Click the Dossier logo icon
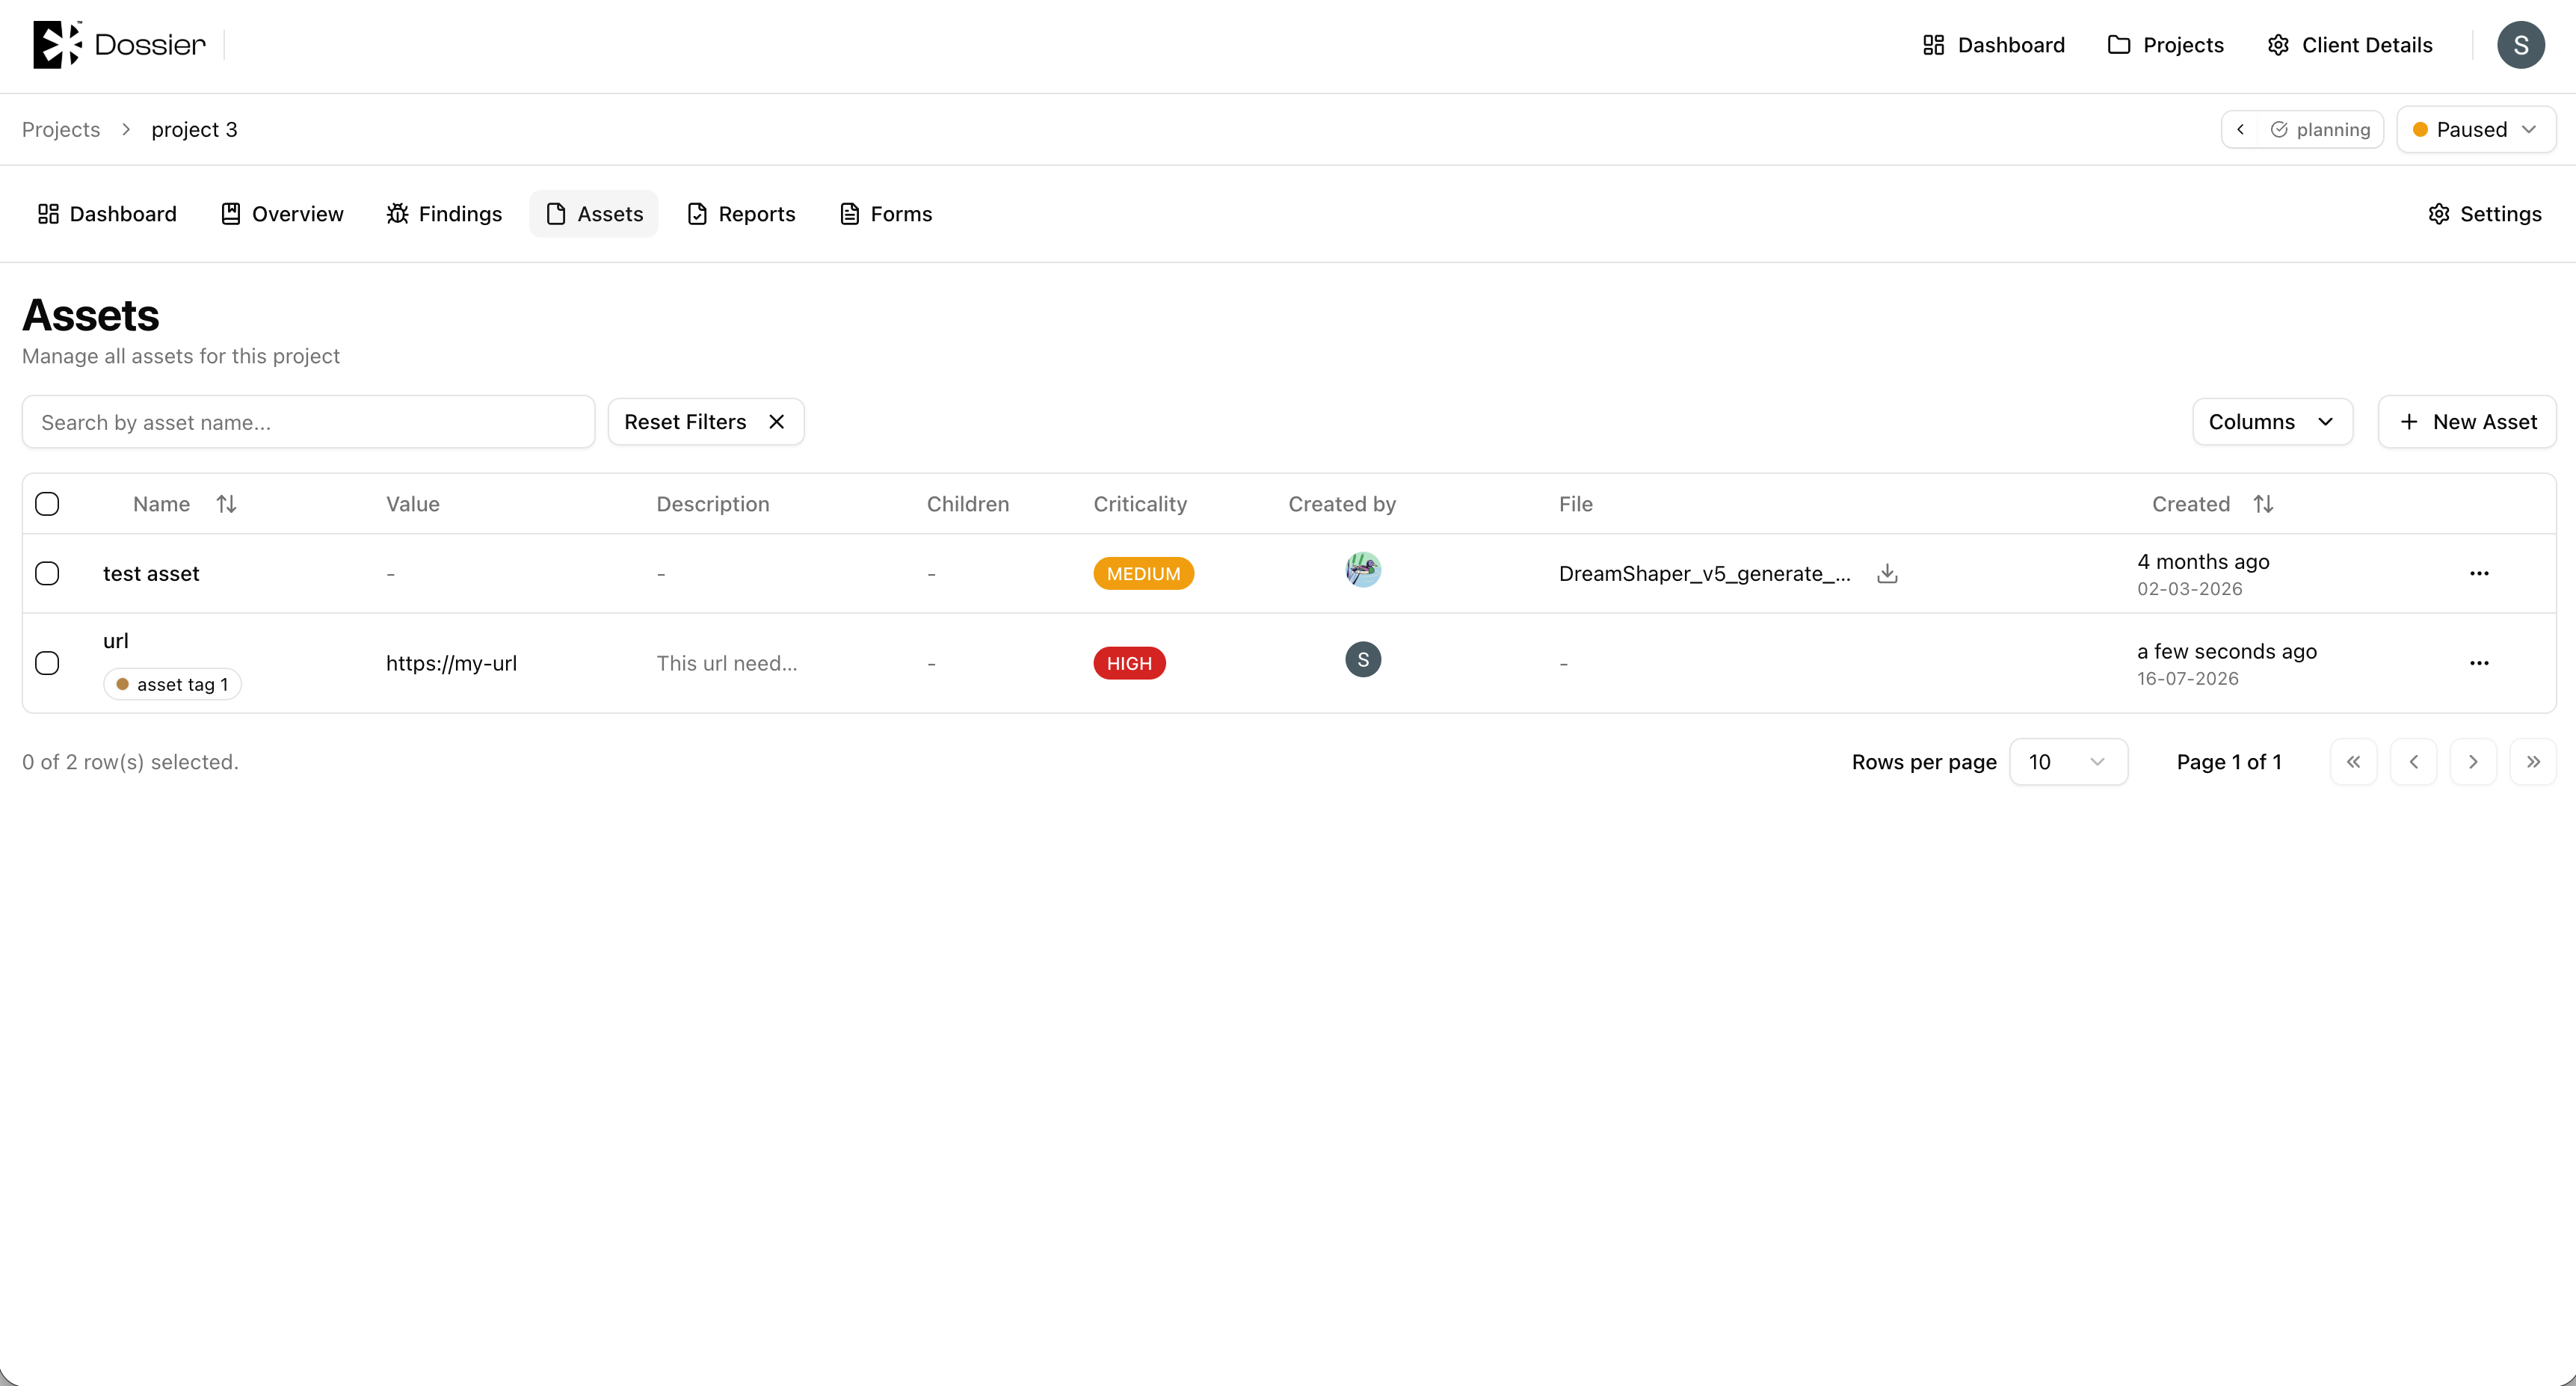The height and width of the screenshot is (1386, 2576). pos(57,45)
